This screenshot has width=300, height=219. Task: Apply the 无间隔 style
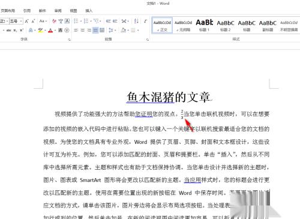tap(183, 26)
